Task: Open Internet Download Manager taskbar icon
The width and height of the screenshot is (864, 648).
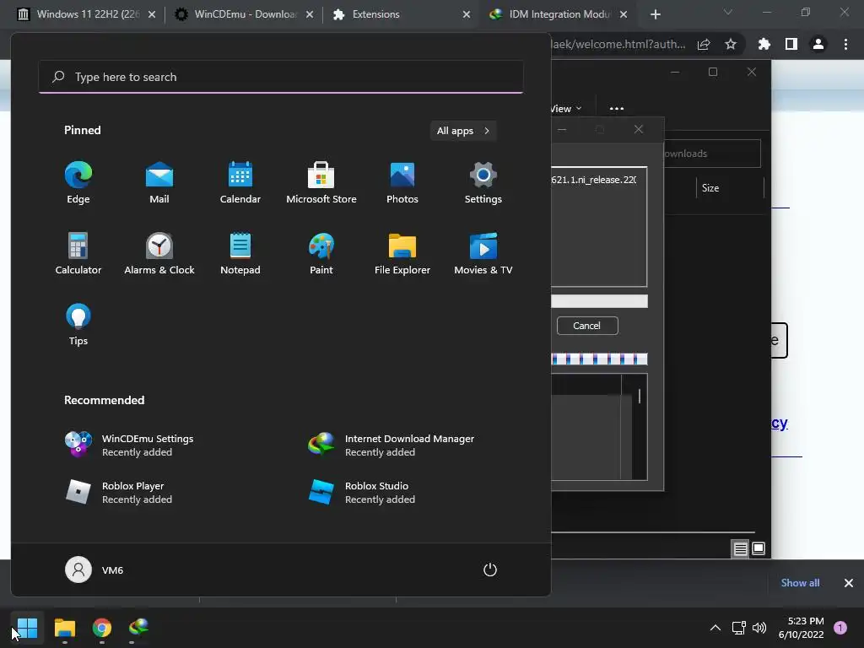Action: [139, 628]
